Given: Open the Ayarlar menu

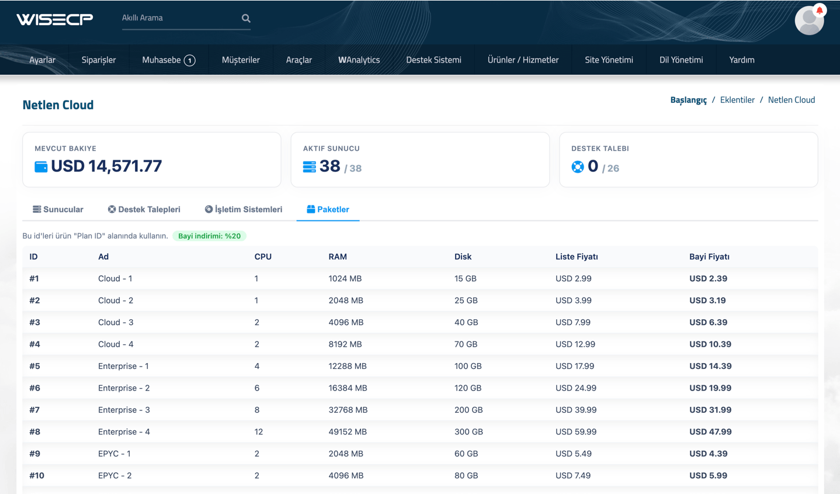Looking at the screenshot, I should tap(42, 60).
